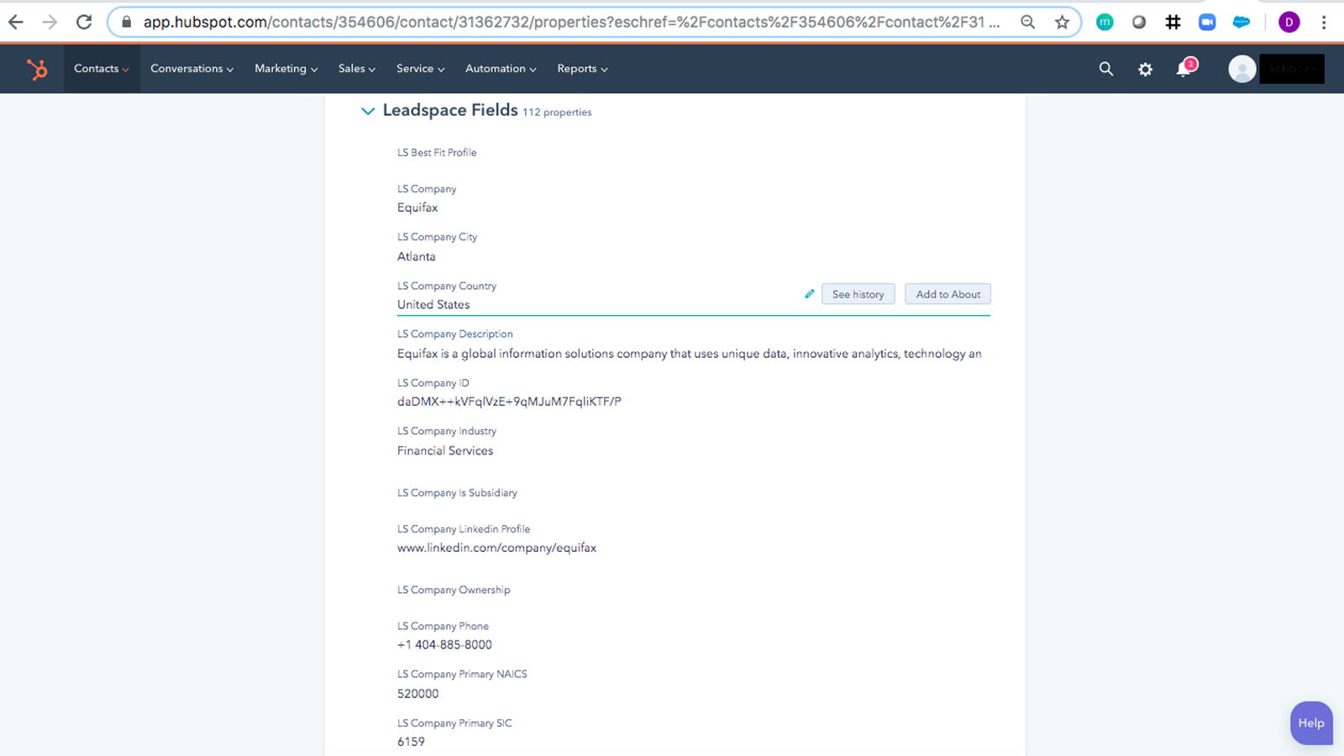Click the HubSpot sprocket logo
This screenshot has width=1344, height=756.
(37, 69)
